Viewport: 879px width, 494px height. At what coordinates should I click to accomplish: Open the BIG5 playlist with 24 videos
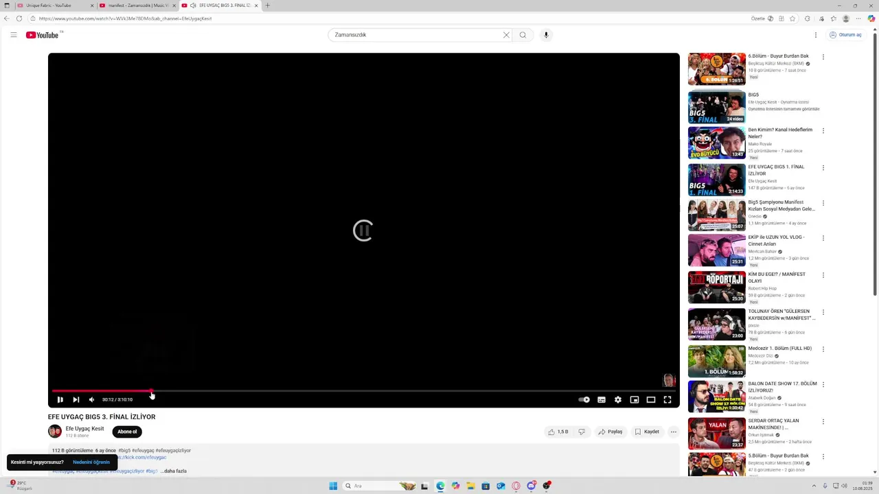point(716,106)
